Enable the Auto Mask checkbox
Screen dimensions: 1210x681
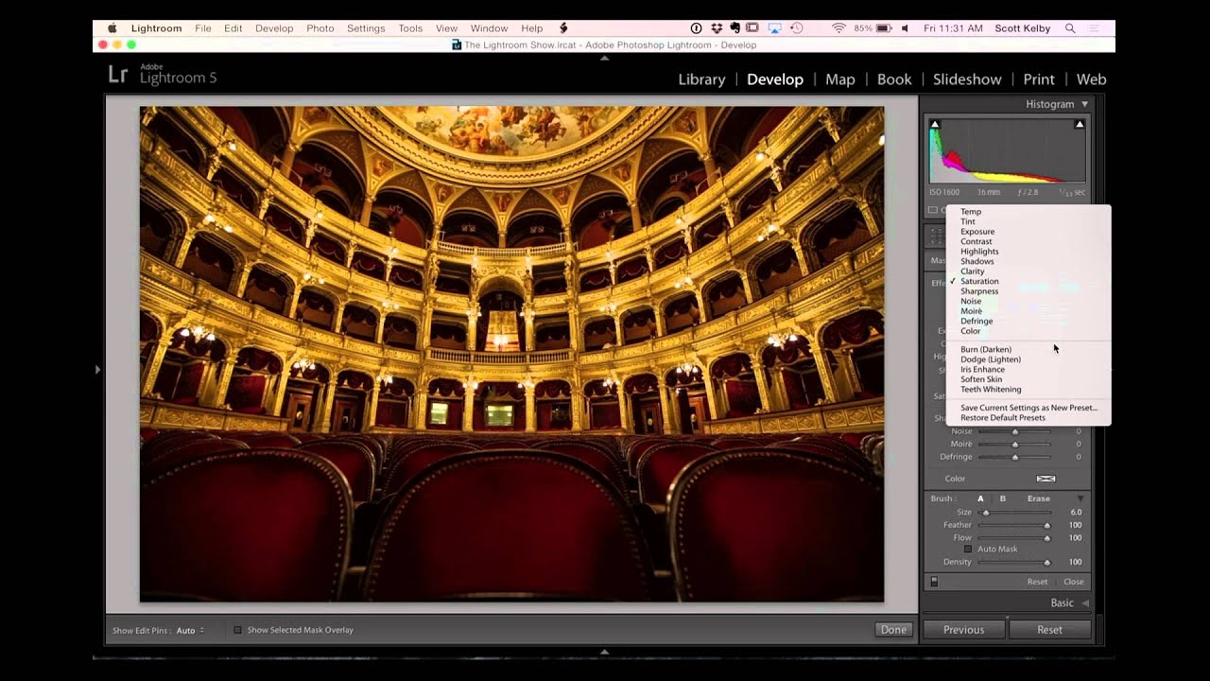coord(968,549)
